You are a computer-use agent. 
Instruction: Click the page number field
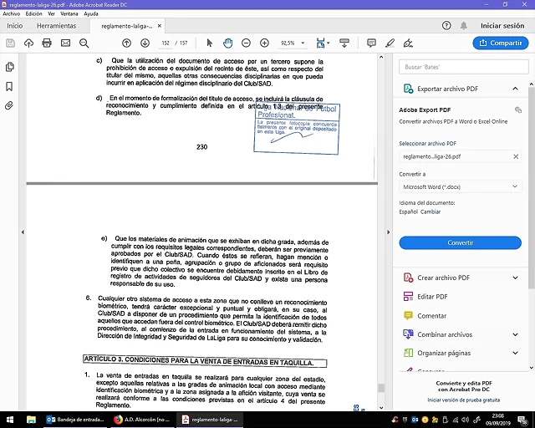tap(166, 43)
